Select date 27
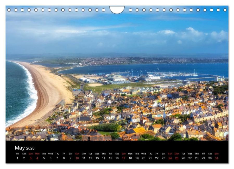This screenshot has width=234, height=169. 190,158
